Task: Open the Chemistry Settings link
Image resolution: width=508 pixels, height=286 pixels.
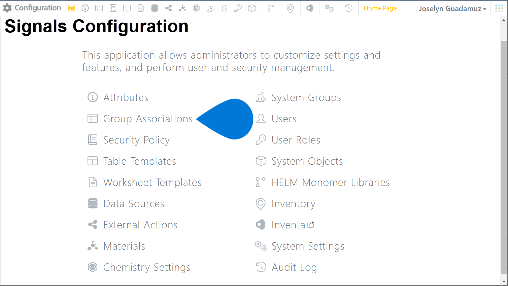Action: 147,267
